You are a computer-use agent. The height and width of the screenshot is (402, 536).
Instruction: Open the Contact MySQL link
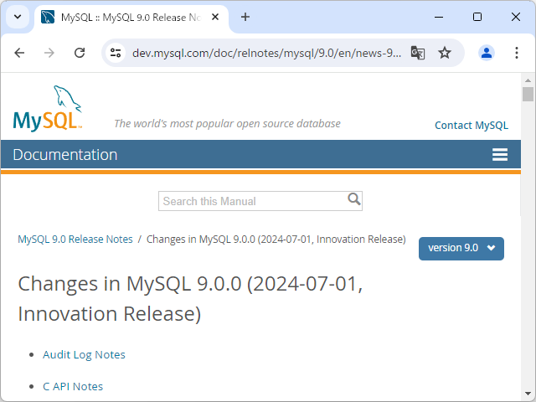click(472, 126)
